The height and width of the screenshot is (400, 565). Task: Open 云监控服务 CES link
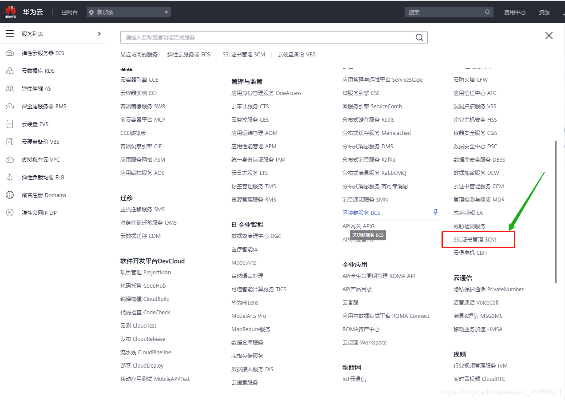250,120
